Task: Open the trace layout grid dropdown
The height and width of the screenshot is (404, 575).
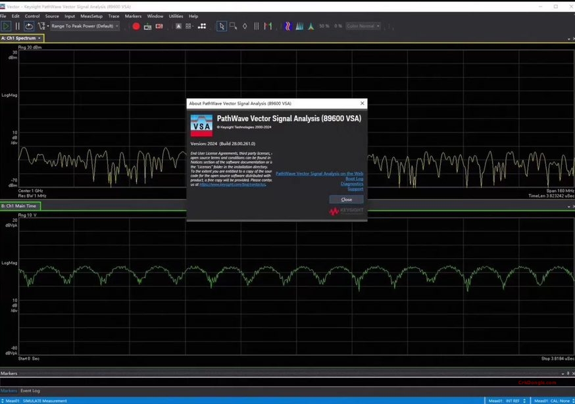Action: [189, 26]
